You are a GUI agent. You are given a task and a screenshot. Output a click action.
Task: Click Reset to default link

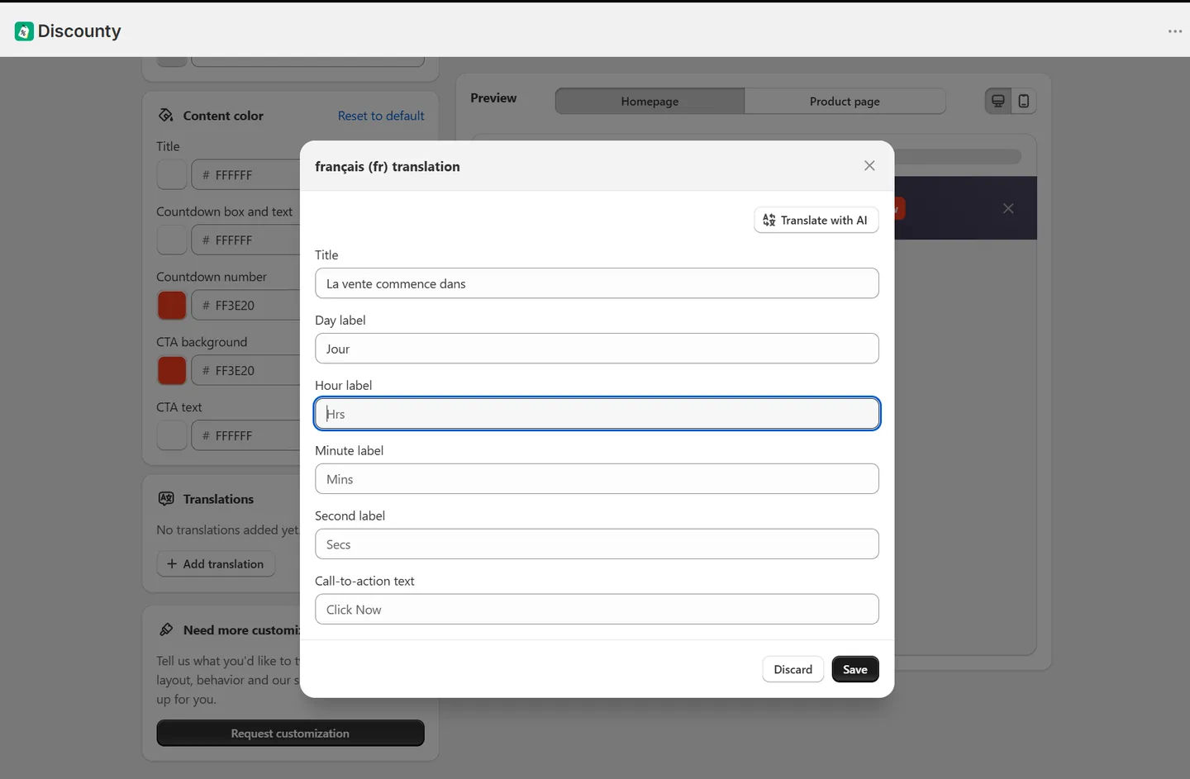click(x=381, y=116)
